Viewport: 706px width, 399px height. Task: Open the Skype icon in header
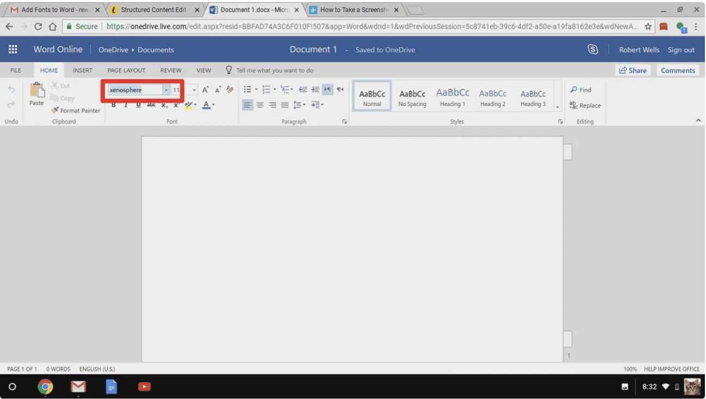[593, 49]
